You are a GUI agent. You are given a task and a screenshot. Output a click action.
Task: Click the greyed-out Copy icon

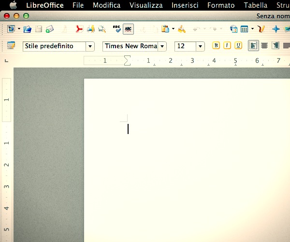pyautogui.click(x=155, y=29)
